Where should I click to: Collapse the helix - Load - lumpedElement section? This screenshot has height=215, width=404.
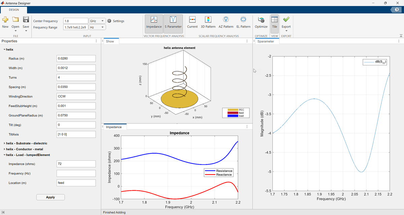pos(5,155)
